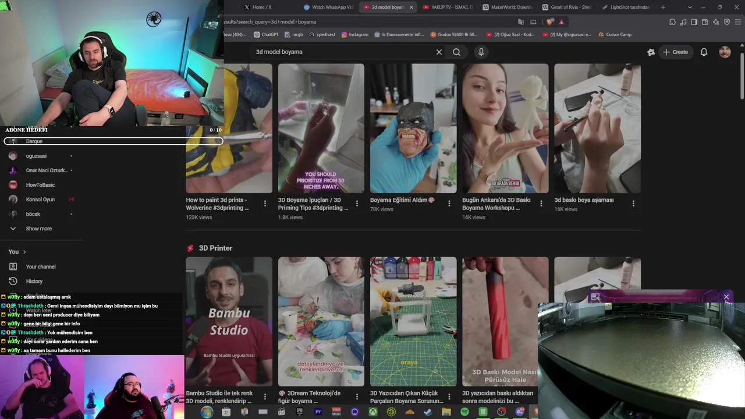The height and width of the screenshot is (419, 745).
Task: Open options for 3d baskı boya aşaması
Action: point(633,204)
